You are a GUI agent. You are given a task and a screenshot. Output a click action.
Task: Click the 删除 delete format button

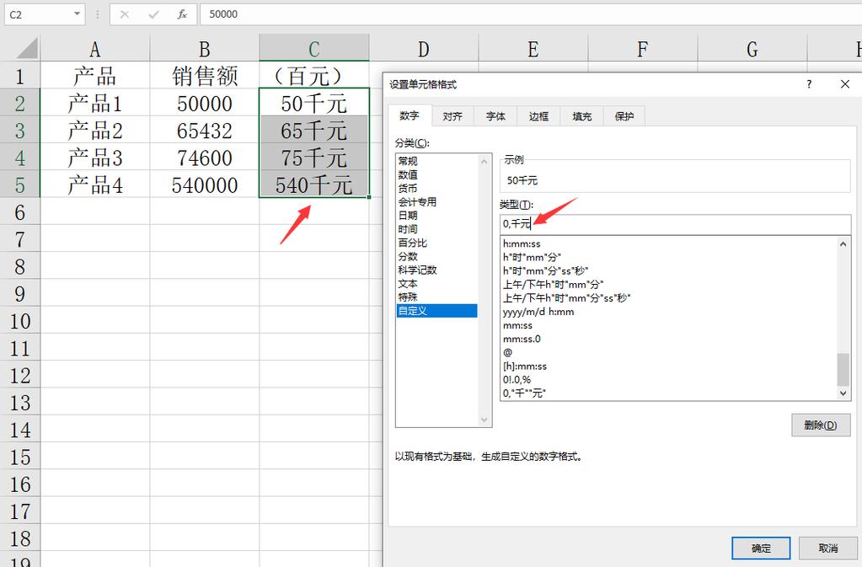click(820, 425)
